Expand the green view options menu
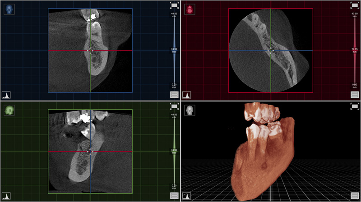 coord(174,196)
